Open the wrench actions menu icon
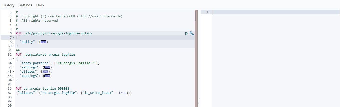Viewport: 340px width, 107px height. (x=192, y=33)
